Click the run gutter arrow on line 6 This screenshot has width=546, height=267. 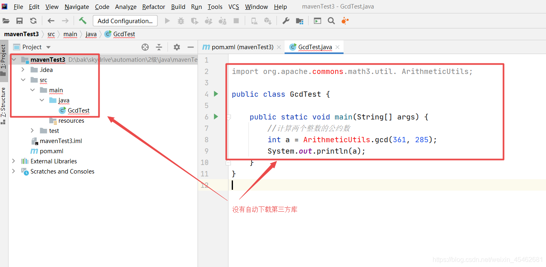[216, 117]
